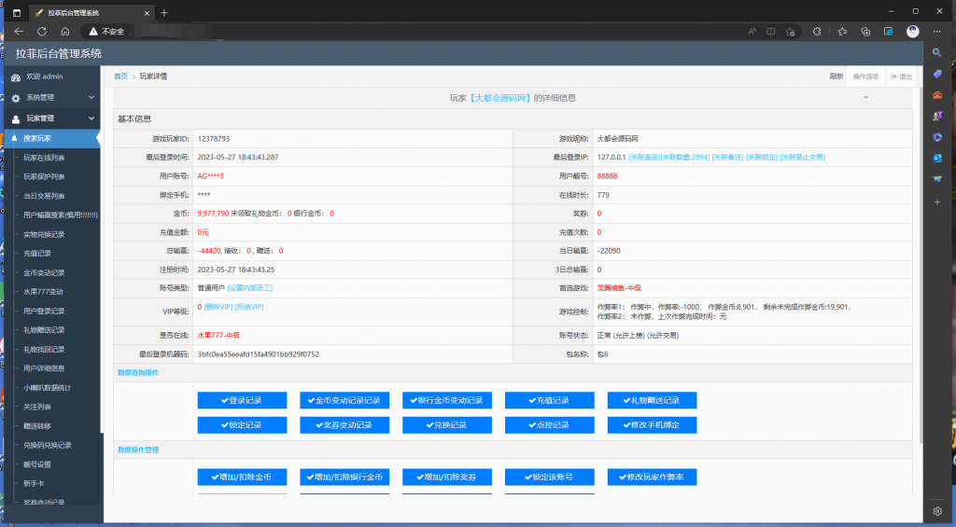Open the shopping tag icon in sidebar
Image resolution: width=956 pixels, height=527 pixels.
click(x=937, y=74)
